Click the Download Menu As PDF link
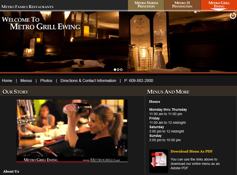 (x=191, y=152)
